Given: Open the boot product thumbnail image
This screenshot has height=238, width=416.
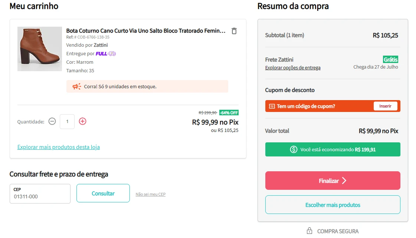Looking at the screenshot, I should click(40, 49).
